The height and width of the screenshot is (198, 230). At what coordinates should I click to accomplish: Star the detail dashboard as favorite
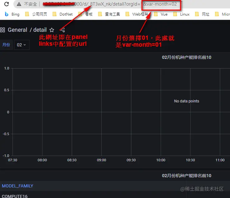[52, 30]
